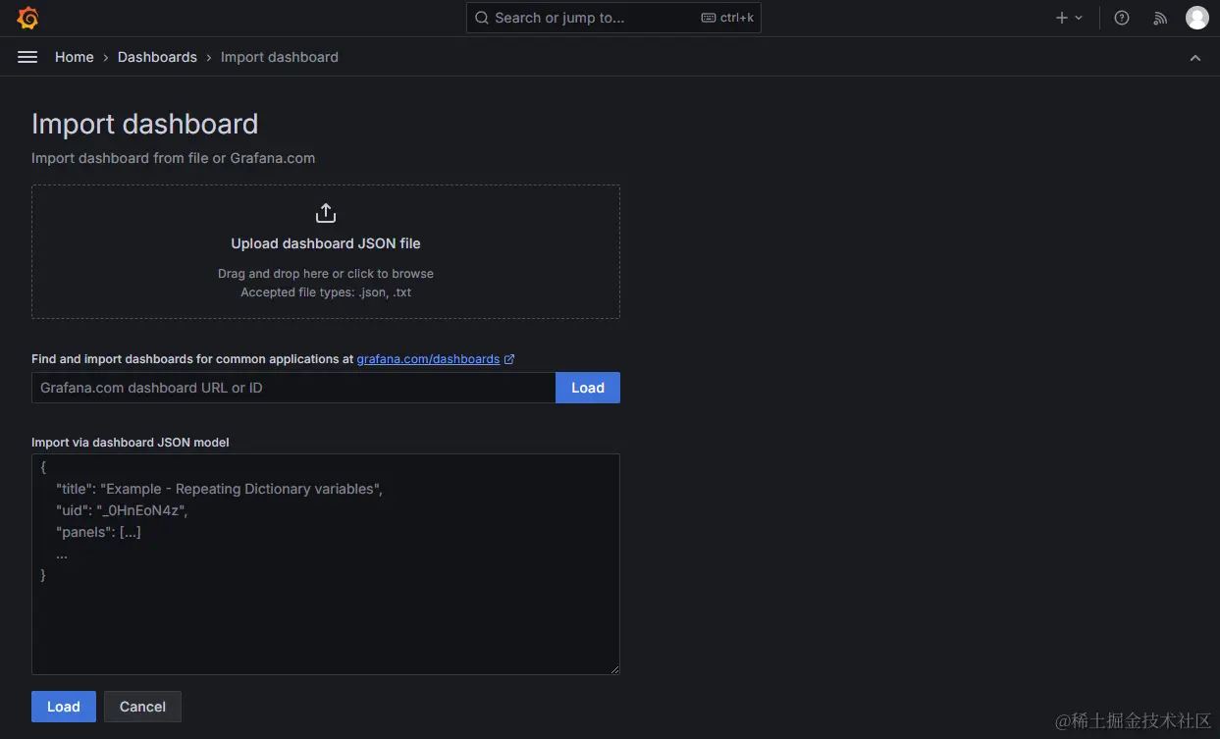
Task: Collapse the top bar with the chevron
Action: (1195, 58)
